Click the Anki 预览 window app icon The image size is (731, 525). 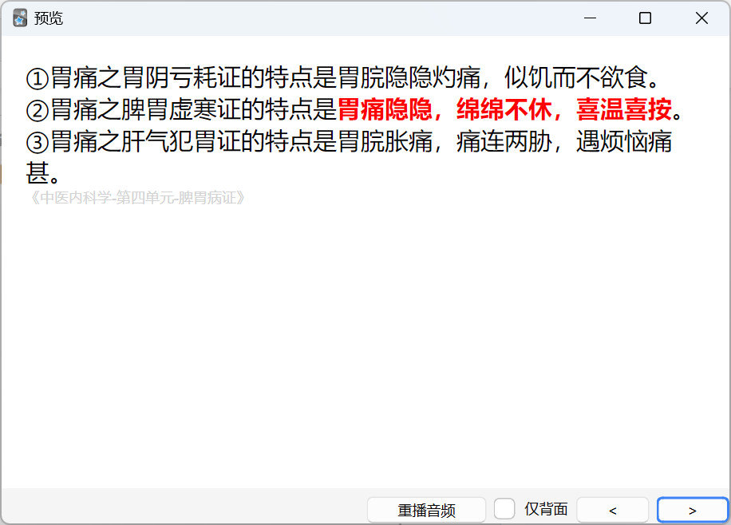pyautogui.click(x=20, y=18)
